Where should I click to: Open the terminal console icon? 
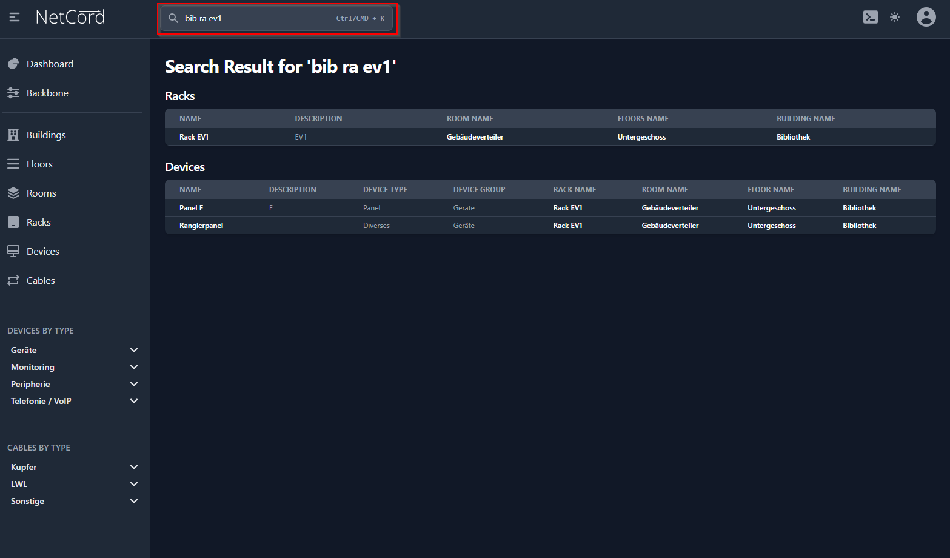870,18
